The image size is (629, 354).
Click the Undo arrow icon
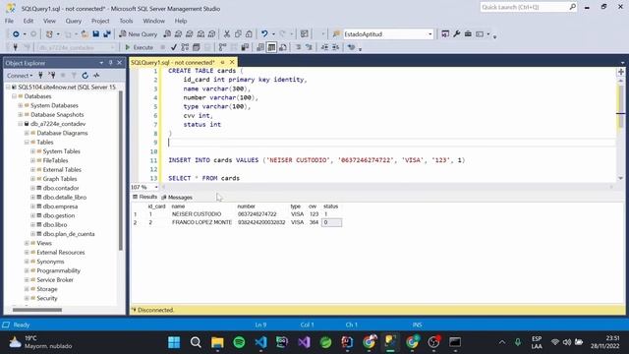[264, 34]
